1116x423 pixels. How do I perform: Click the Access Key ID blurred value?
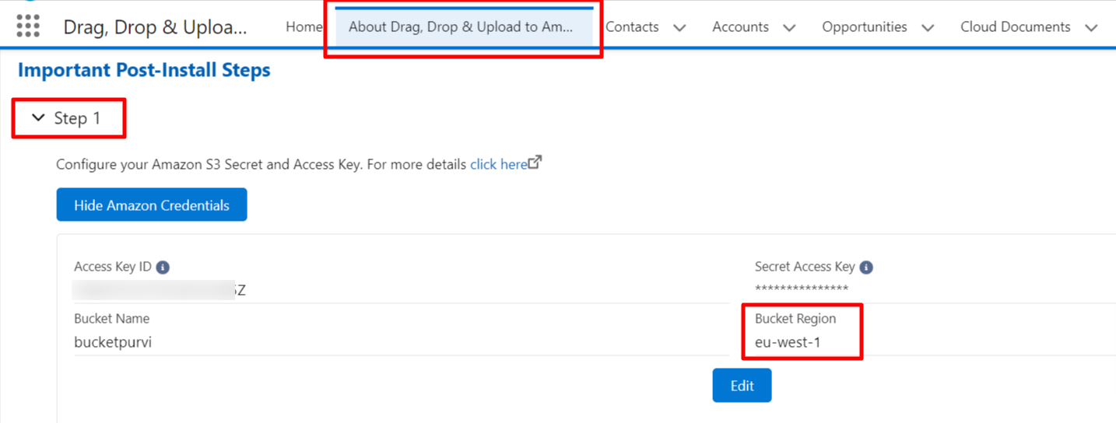[x=160, y=291]
